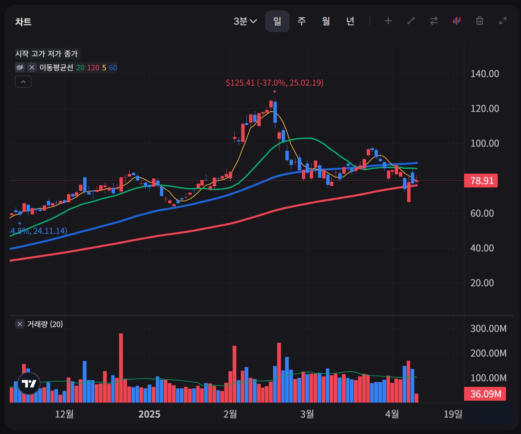Viewport: 521px width, 434px height.
Task: Click the 40.00 price axis label
Action: [482, 248]
